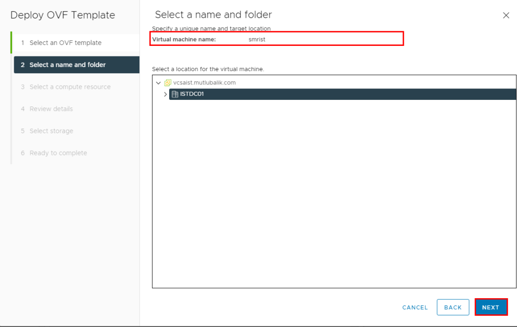Click the BACK button
Viewport: 517px width, 327px height.
pos(453,307)
